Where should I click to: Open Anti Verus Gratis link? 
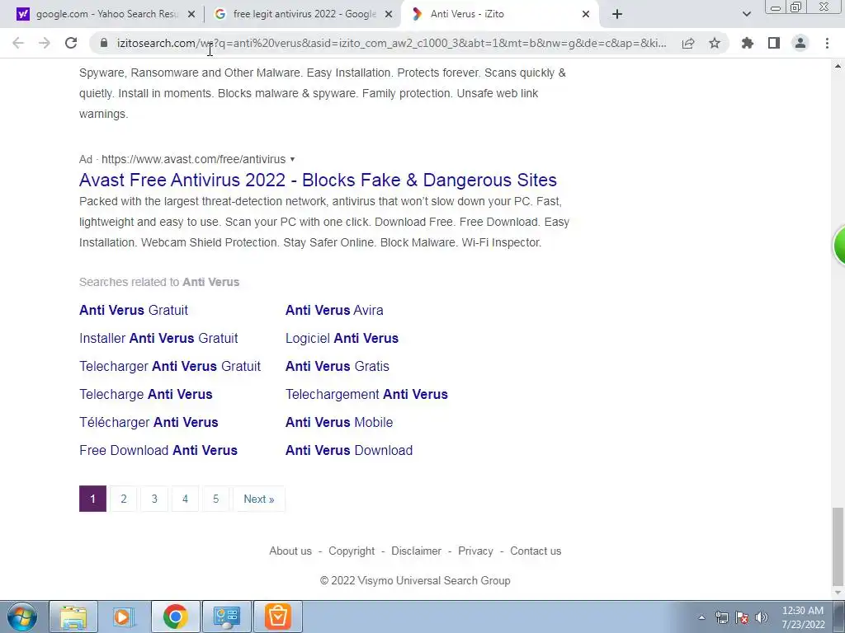tap(338, 366)
